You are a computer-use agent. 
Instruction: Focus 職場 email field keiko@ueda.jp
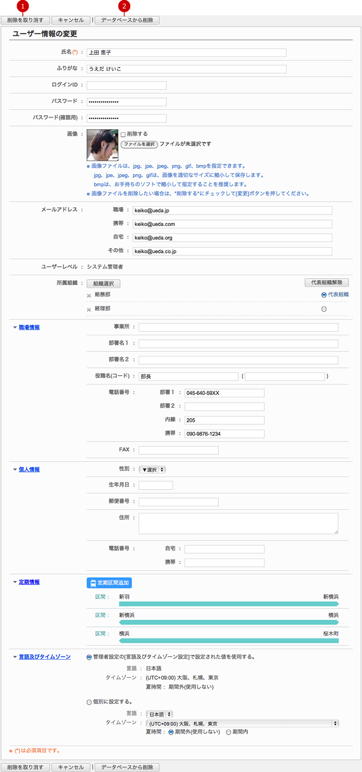click(232, 210)
